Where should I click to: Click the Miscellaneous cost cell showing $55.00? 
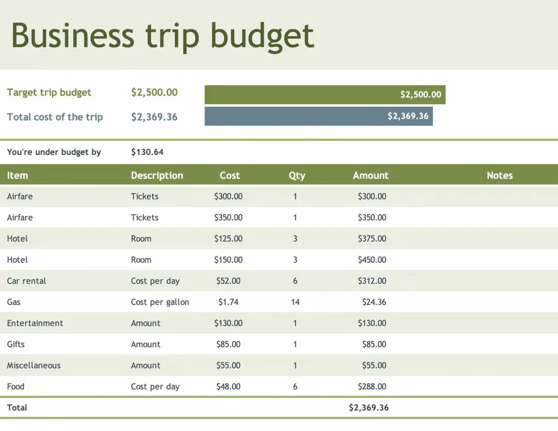click(x=228, y=365)
